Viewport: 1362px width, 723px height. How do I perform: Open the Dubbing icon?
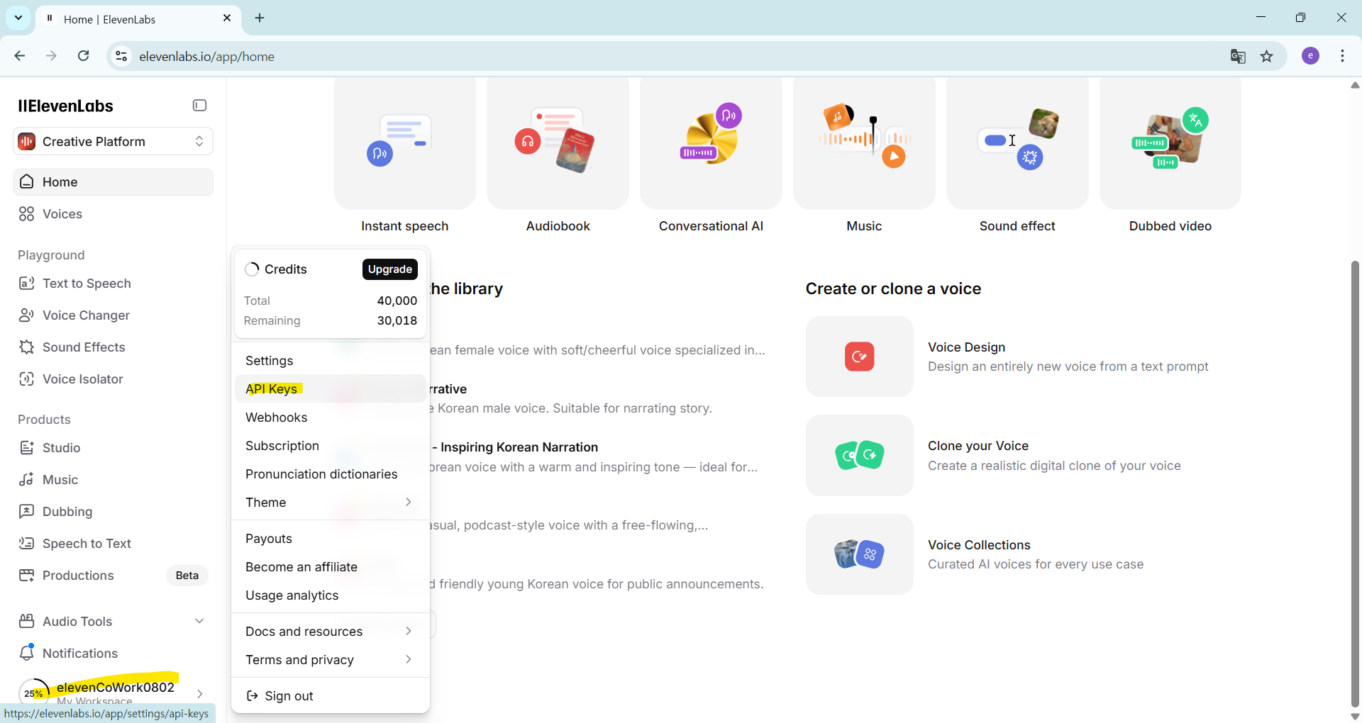(27, 512)
